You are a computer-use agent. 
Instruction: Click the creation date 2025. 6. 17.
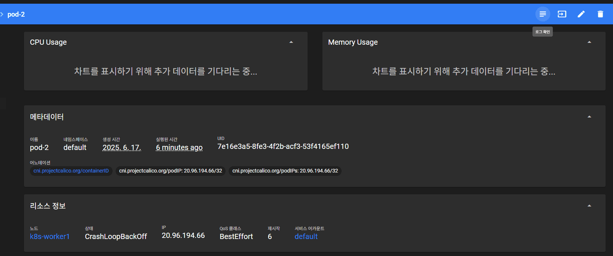point(121,147)
